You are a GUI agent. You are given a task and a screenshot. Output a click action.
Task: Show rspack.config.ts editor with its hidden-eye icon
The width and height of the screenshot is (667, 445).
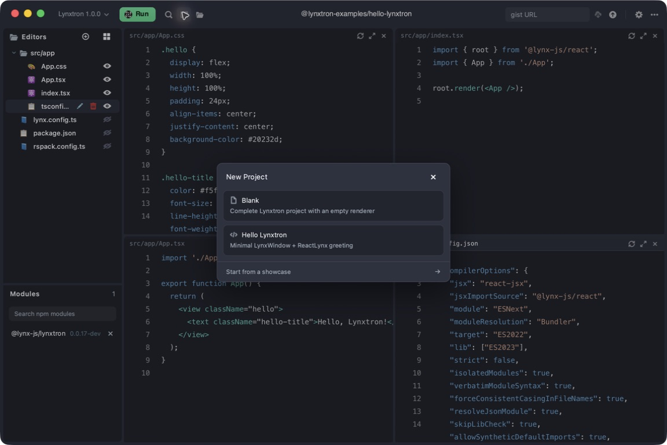pyautogui.click(x=107, y=145)
